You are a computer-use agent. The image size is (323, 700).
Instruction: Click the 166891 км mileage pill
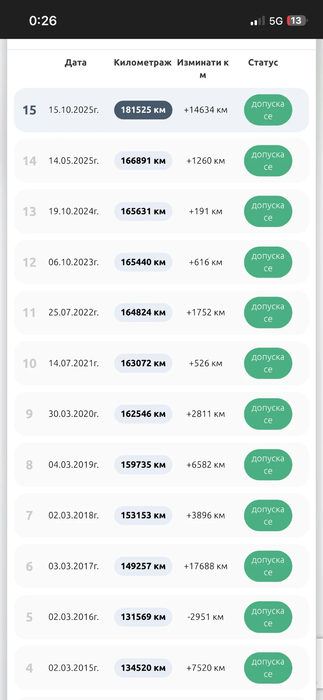143,161
